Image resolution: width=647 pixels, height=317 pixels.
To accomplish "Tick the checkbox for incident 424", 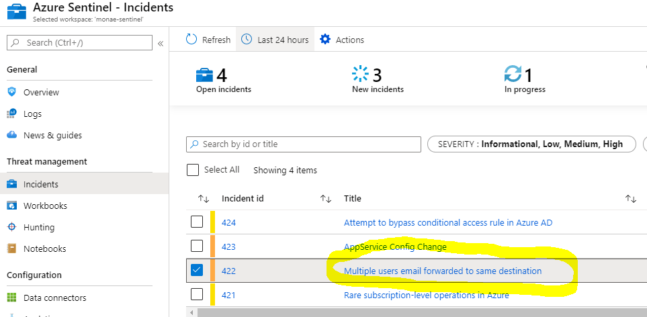I will coord(197,222).
